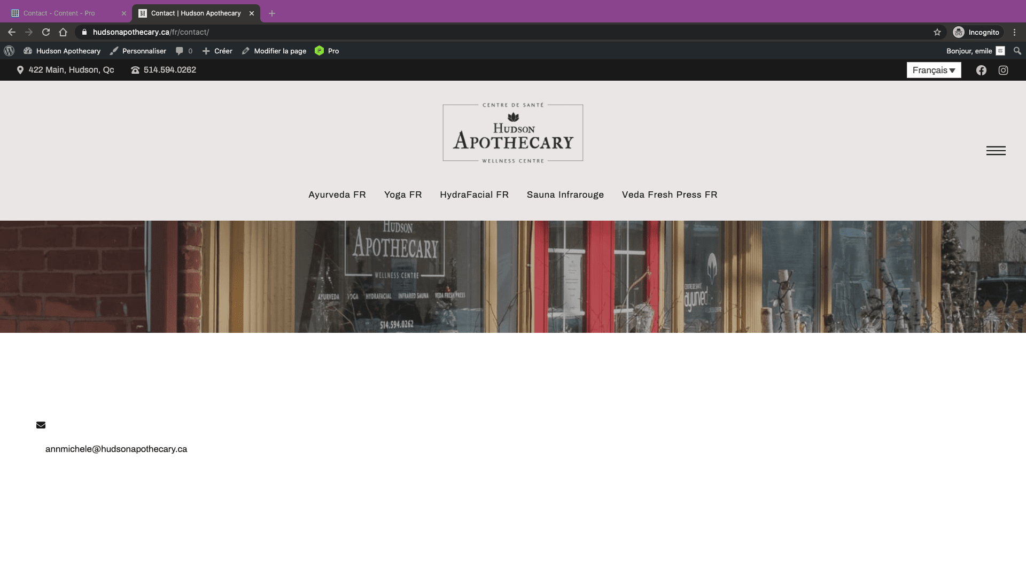Open HydraFacial FR page
Screen dimensions: 1026x577
pyautogui.click(x=474, y=194)
